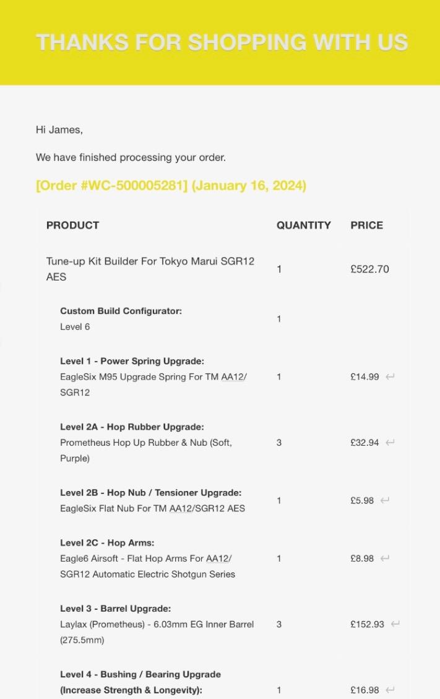Click the return arrow icon beside £14.99
The image size is (440, 699).
tap(390, 376)
